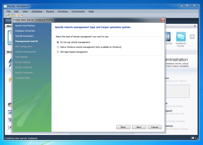
Task: Click the Cancel button
Action: pos(155,127)
